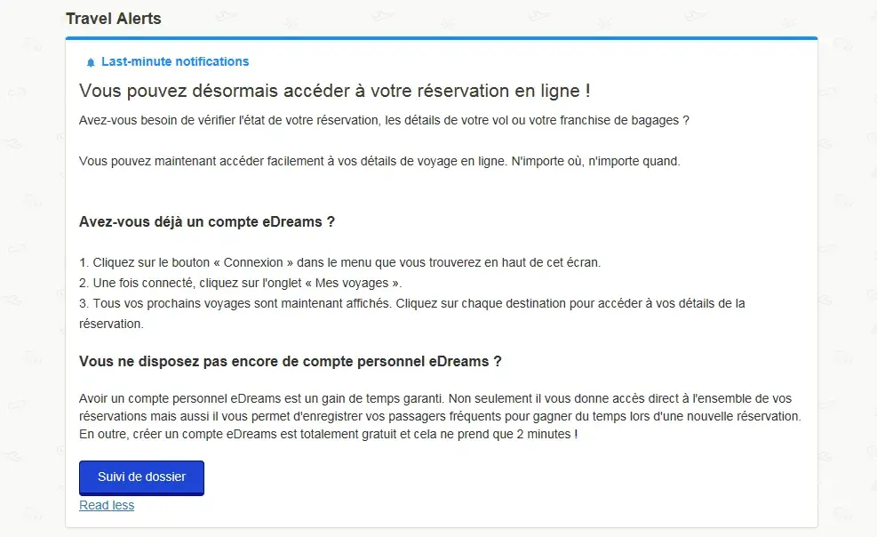Click the headline about accessing your réservation en ligne
The image size is (877, 537).
point(335,91)
